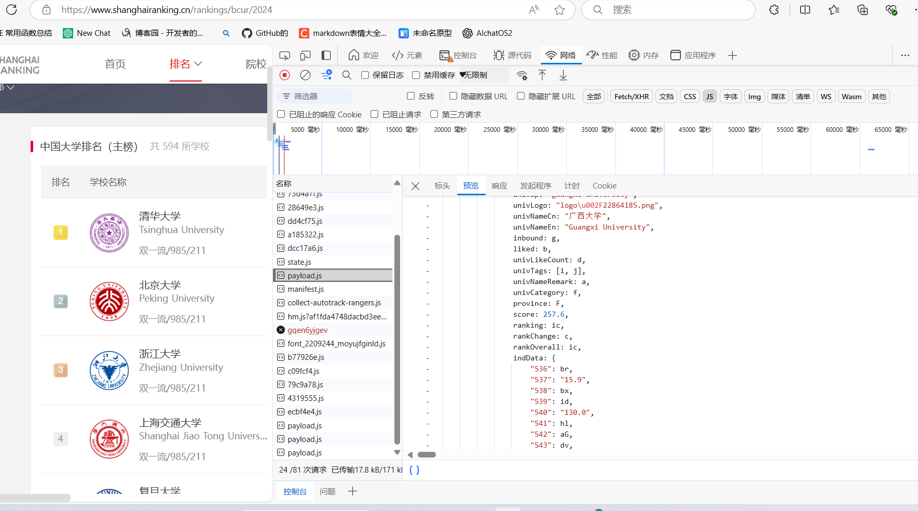The height and width of the screenshot is (511, 918).
Task: Enable the 禁用缓存 checkbox
Action: tap(416, 75)
